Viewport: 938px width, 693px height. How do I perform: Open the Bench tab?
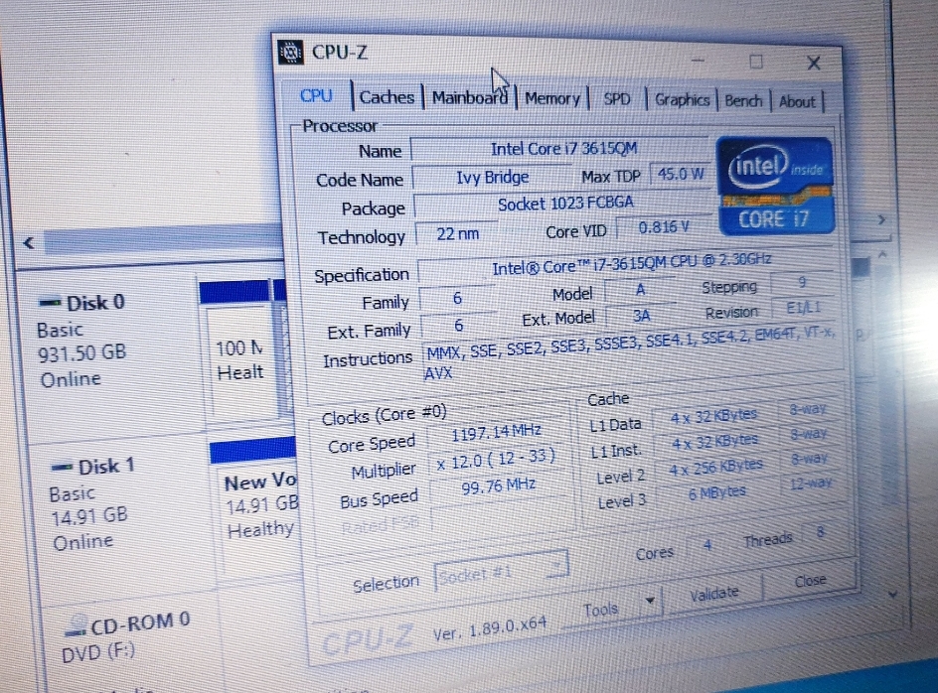743,101
